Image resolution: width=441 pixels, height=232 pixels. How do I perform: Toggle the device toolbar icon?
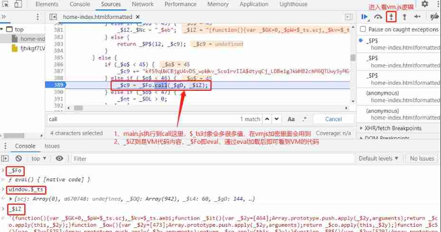(19, 4)
